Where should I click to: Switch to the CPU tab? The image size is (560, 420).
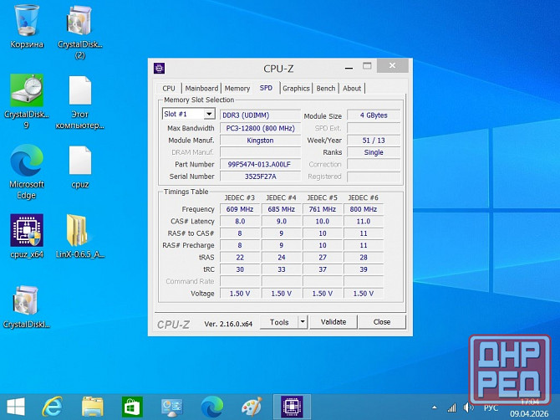[x=169, y=89]
